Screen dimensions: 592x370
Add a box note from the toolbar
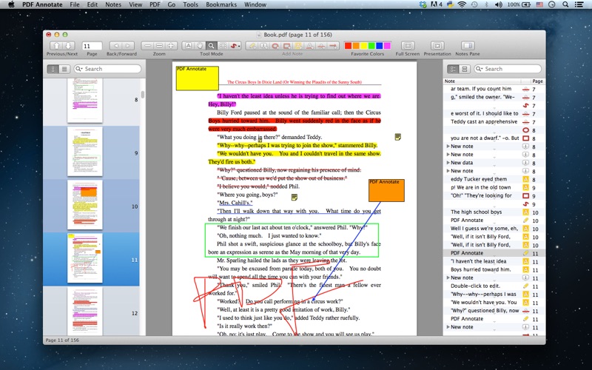[x=287, y=46]
